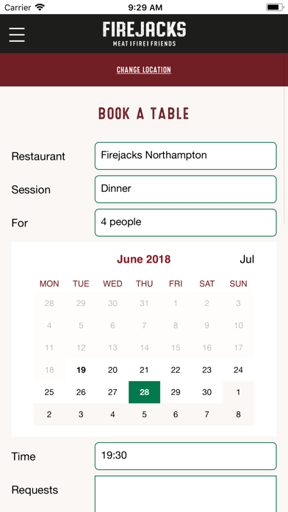The image size is (288, 512).
Task: Open the Session dropdown showing Dinner
Action: click(x=186, y=189)
